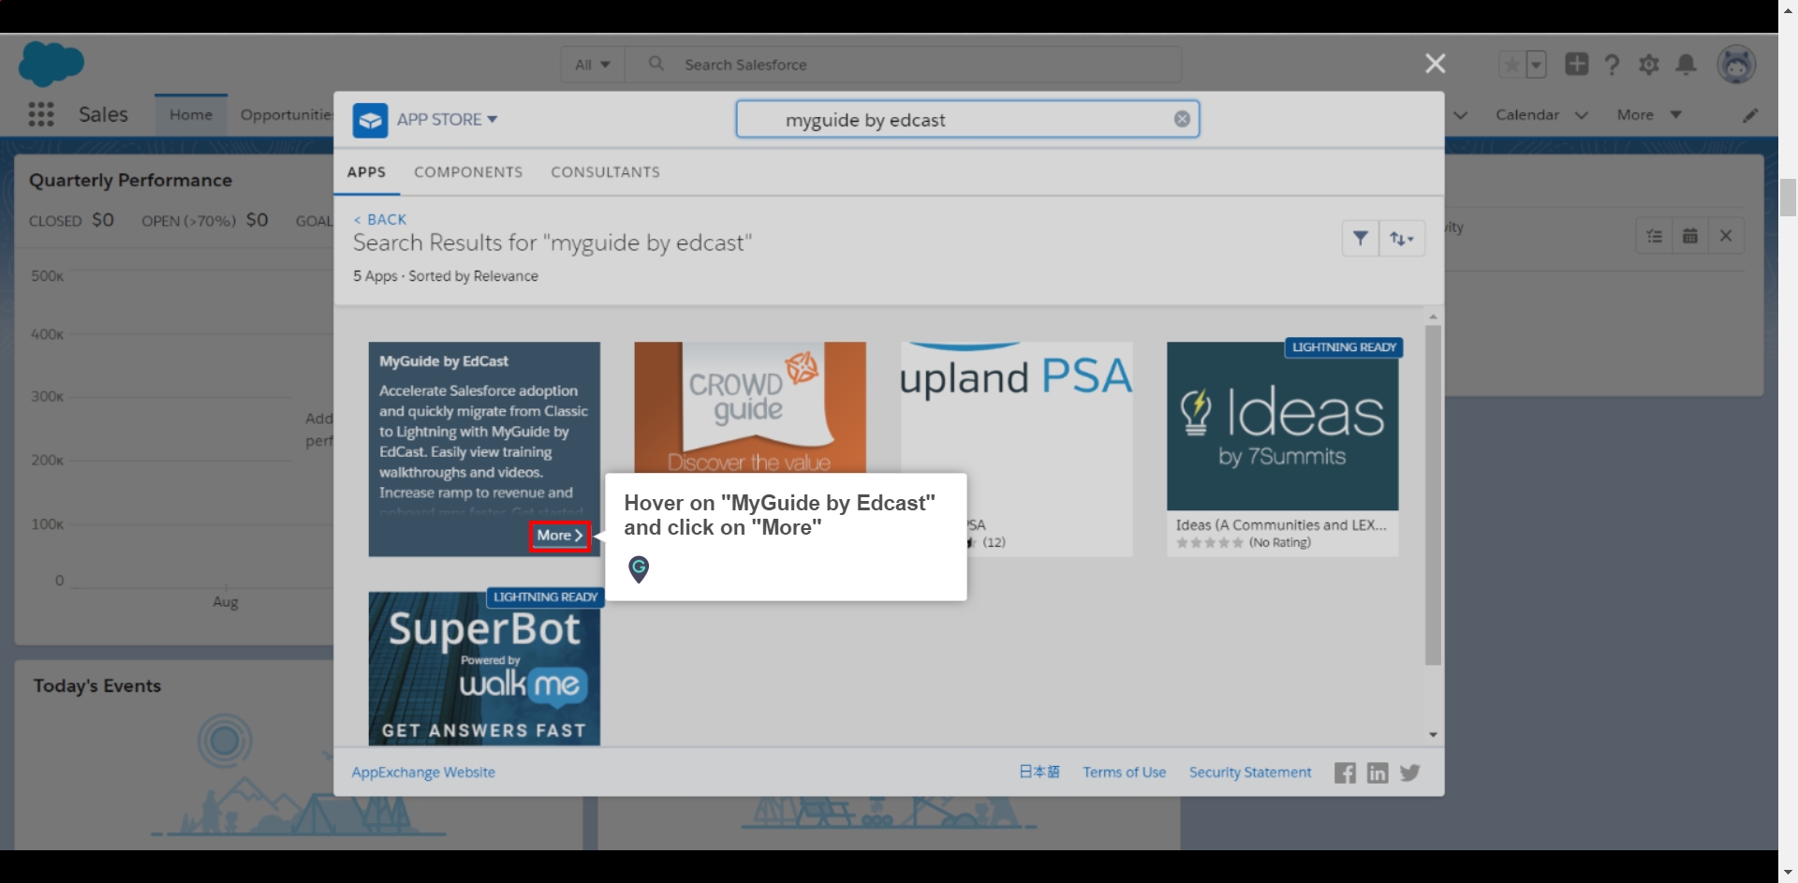Close the App Store dialog

click(x=1435, y=64)
